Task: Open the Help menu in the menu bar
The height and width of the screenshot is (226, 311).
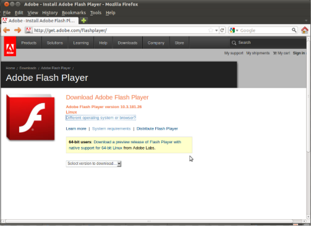Action: point(111,13)
